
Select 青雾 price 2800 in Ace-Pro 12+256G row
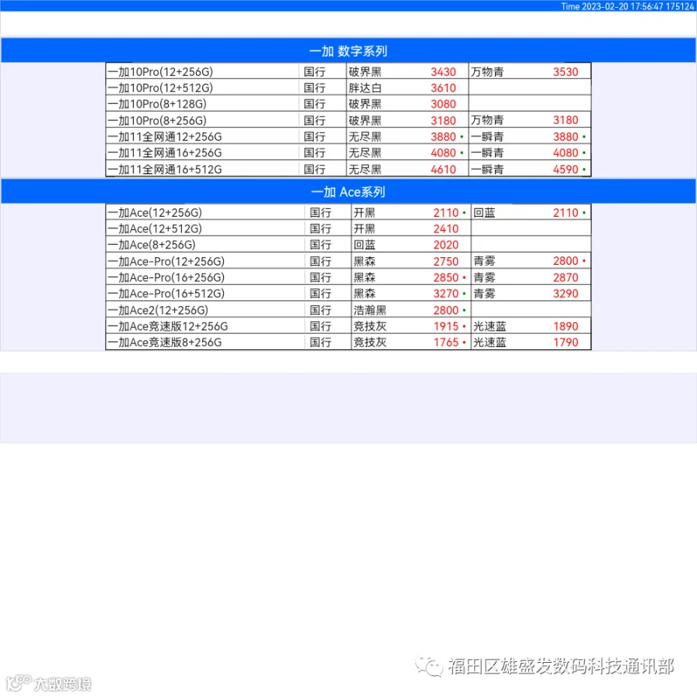coord(565,261)
